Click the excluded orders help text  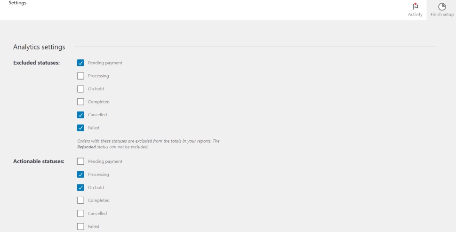pyautogui.click(x=148, y=141)
